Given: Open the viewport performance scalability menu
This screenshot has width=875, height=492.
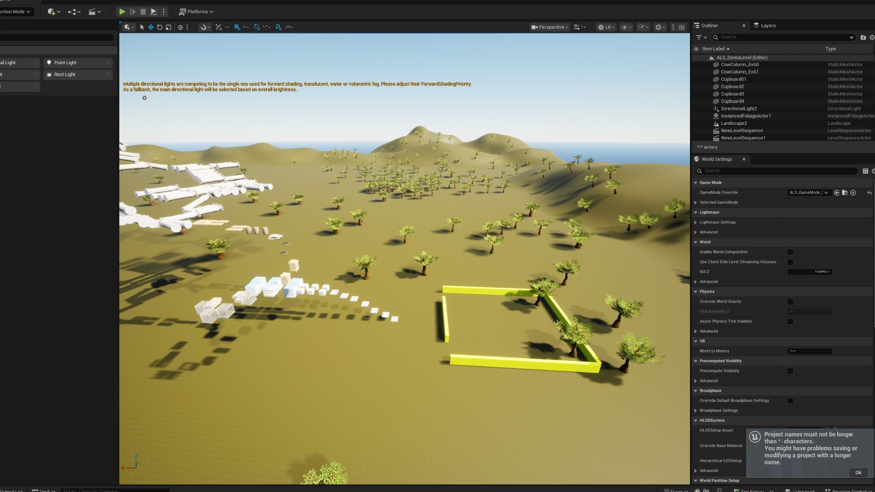Looking at the screenshot, I should point(643,27).
